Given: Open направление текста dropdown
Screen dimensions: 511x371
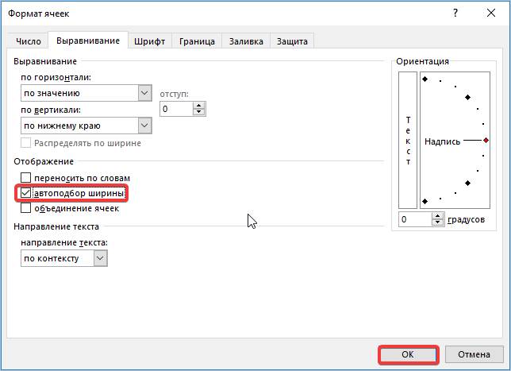Looking at the screenshot, I should pyautogui.click(x=99, y=258).
